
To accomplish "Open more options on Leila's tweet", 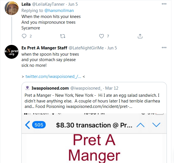I will click(164, 4).
